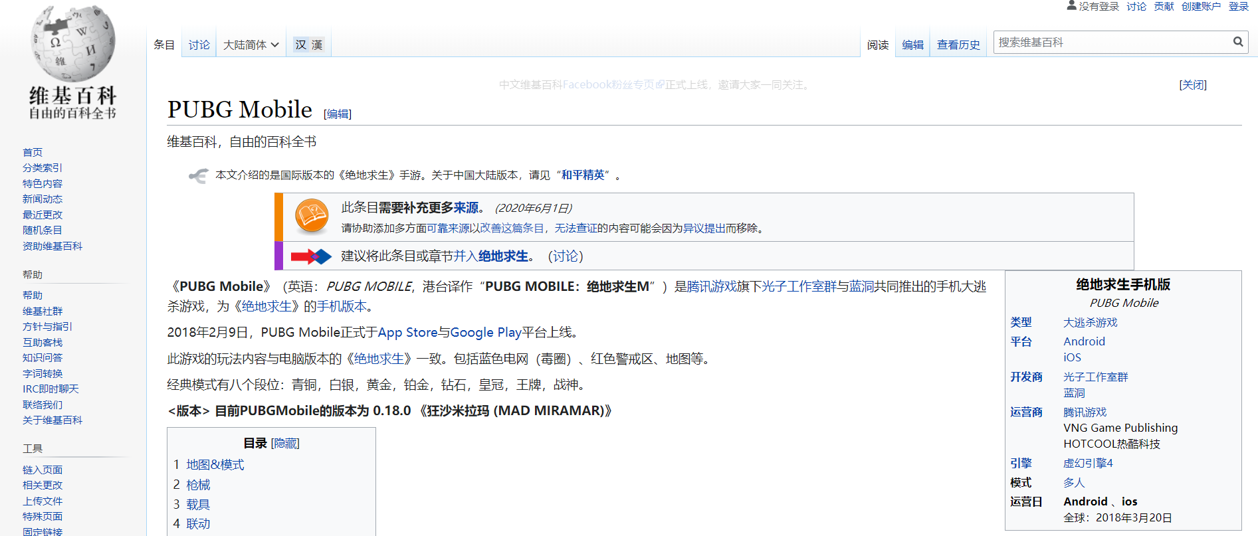Open 多人 mode link in infobox
Image resolution: width=1258 pixels, height=536 pixels.
(x=1074, y=483)
